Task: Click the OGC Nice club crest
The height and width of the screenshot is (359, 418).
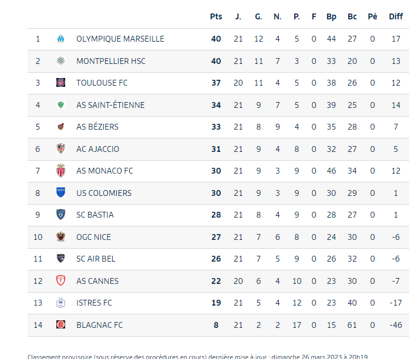Action: point(60,237)
